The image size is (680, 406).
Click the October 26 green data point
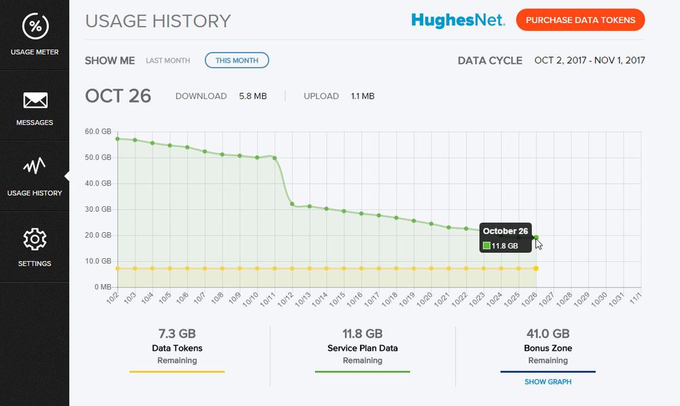[536, 238]
